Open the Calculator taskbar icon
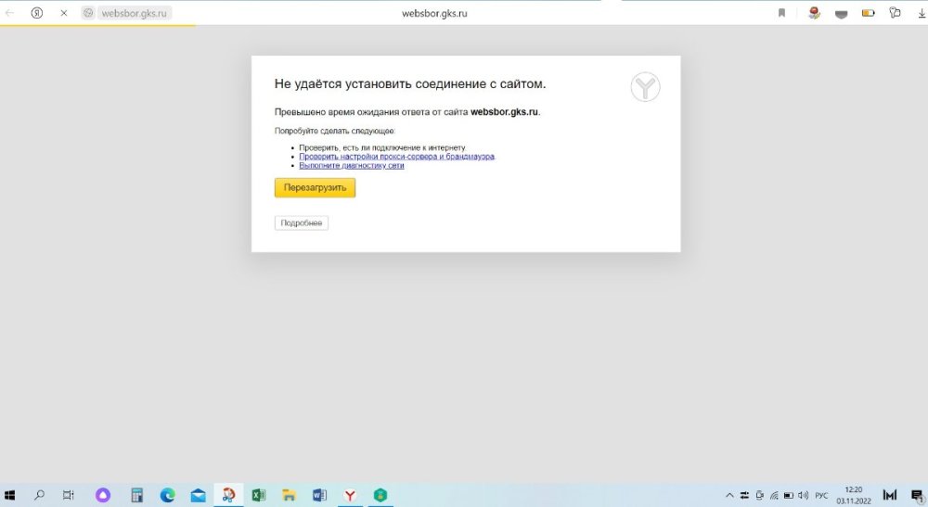Image resolution: width=928 pixels, height=507 pixels. point(136,495)
